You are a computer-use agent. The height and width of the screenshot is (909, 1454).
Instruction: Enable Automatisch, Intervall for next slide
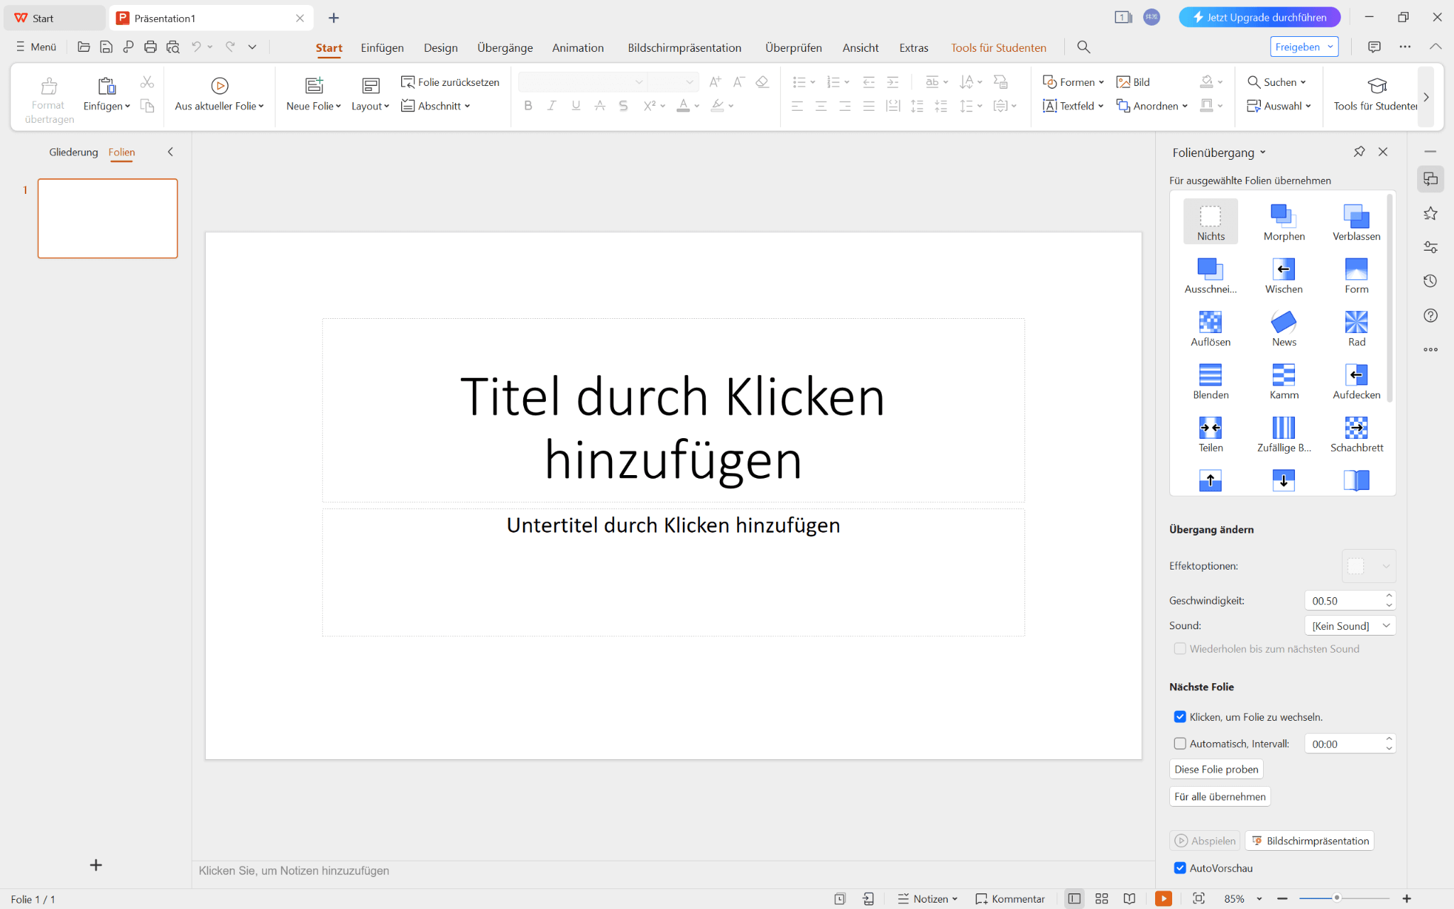click(x=1180, y=743)
